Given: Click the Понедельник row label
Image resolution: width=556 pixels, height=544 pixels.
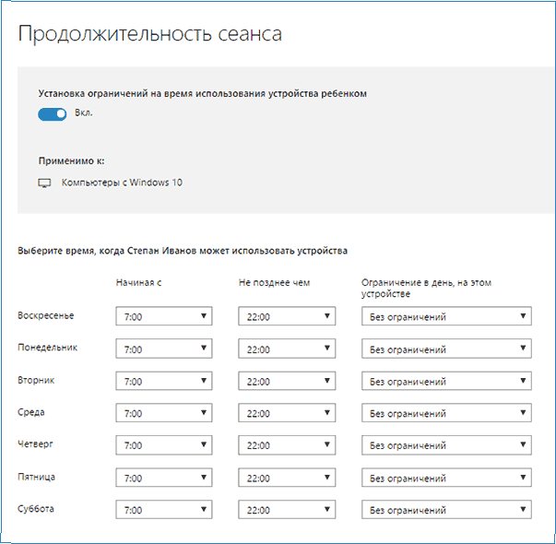Looking at the screenshot, I should click(48, 348).
